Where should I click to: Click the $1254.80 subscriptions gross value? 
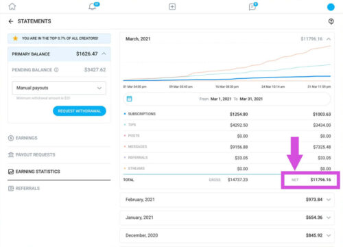239,114
